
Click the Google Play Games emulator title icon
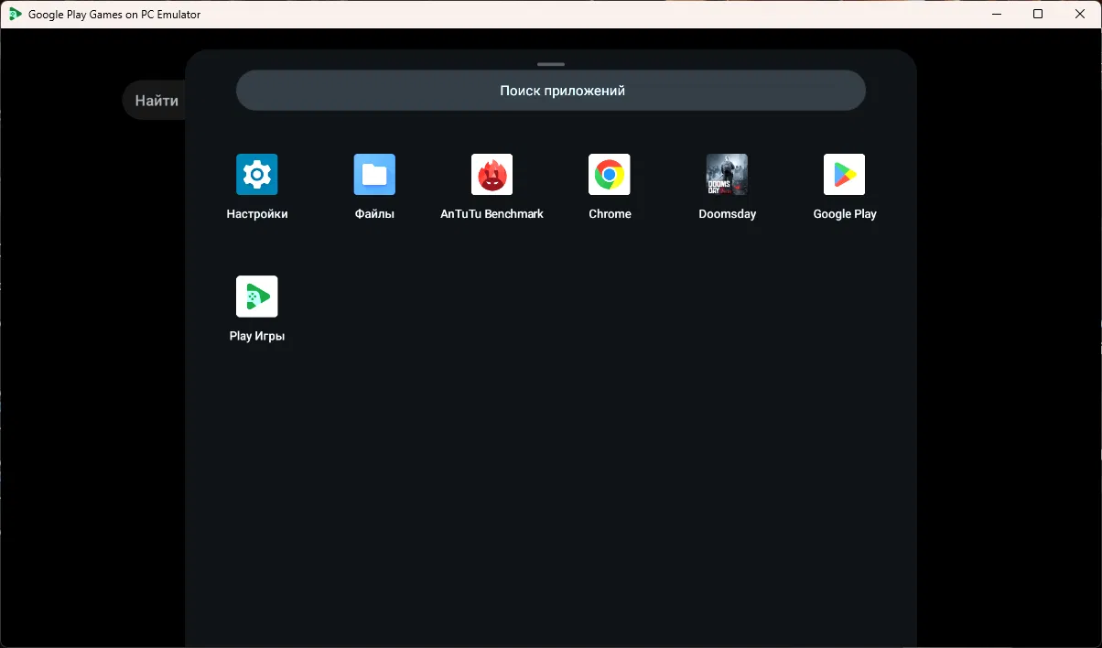(16, 14)
